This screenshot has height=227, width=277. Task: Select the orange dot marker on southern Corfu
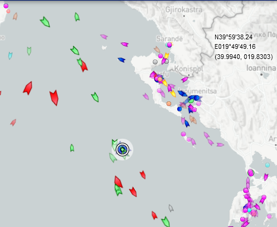click(x=169, y=104)
